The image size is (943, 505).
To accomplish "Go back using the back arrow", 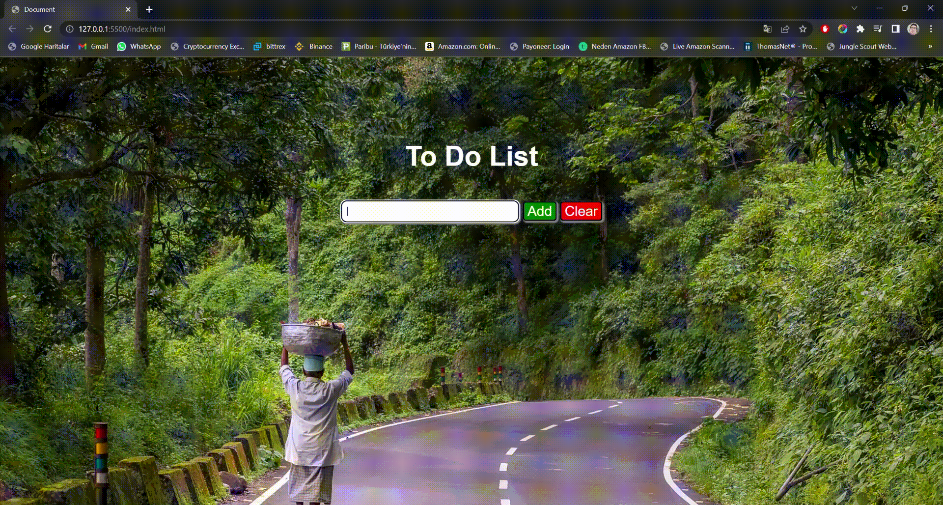I will (12, 29).
